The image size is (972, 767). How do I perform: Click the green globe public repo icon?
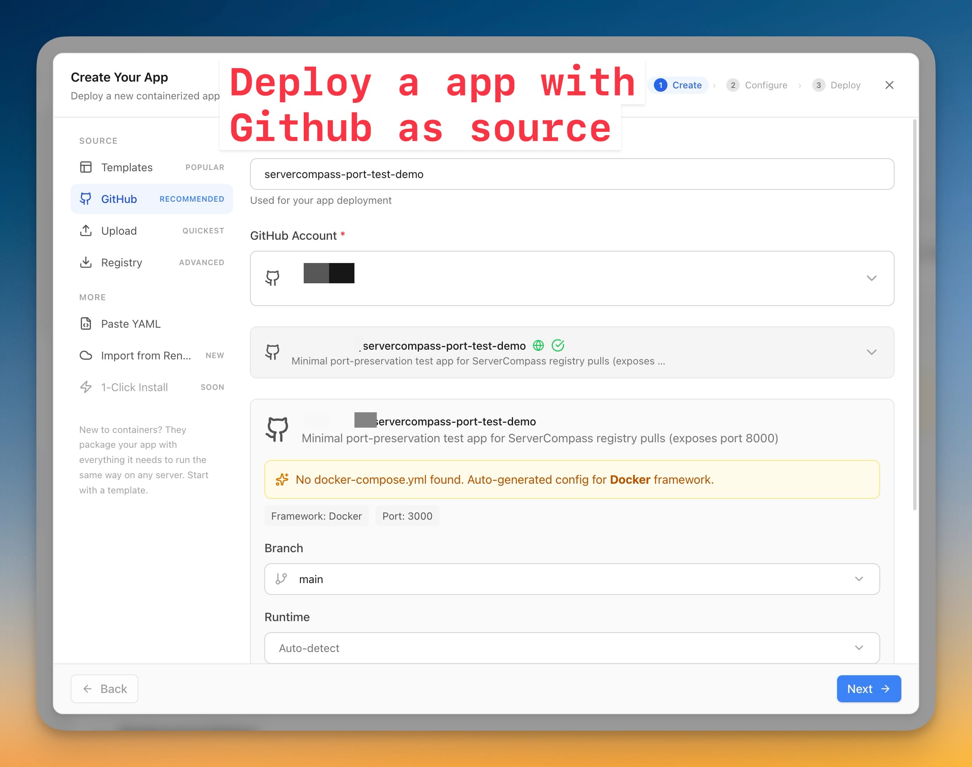[538, 345]
